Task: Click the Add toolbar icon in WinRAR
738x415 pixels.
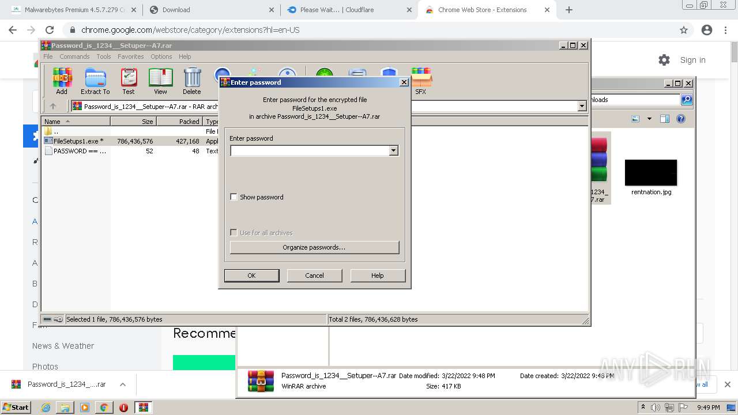Action: 62,81
